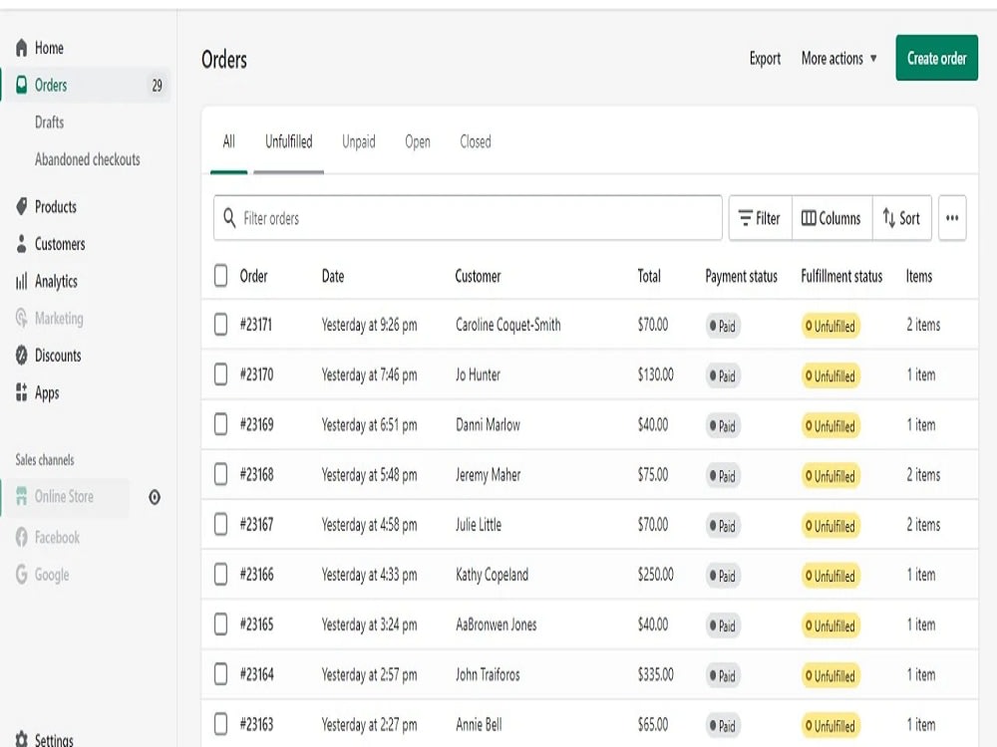The width and height of the screenshot is (997, 747).
Task: Switch to the Unpaid tab
Action: tap(359, 141)
